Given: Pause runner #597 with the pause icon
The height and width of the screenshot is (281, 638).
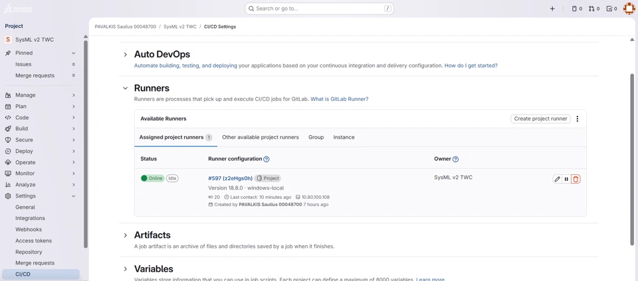Looking at the screenshot, I should pyautogui.click(x=566, y=179).
